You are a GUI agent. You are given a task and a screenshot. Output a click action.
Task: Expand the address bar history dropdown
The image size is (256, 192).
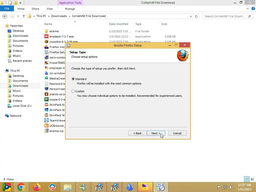pos(191,16)
